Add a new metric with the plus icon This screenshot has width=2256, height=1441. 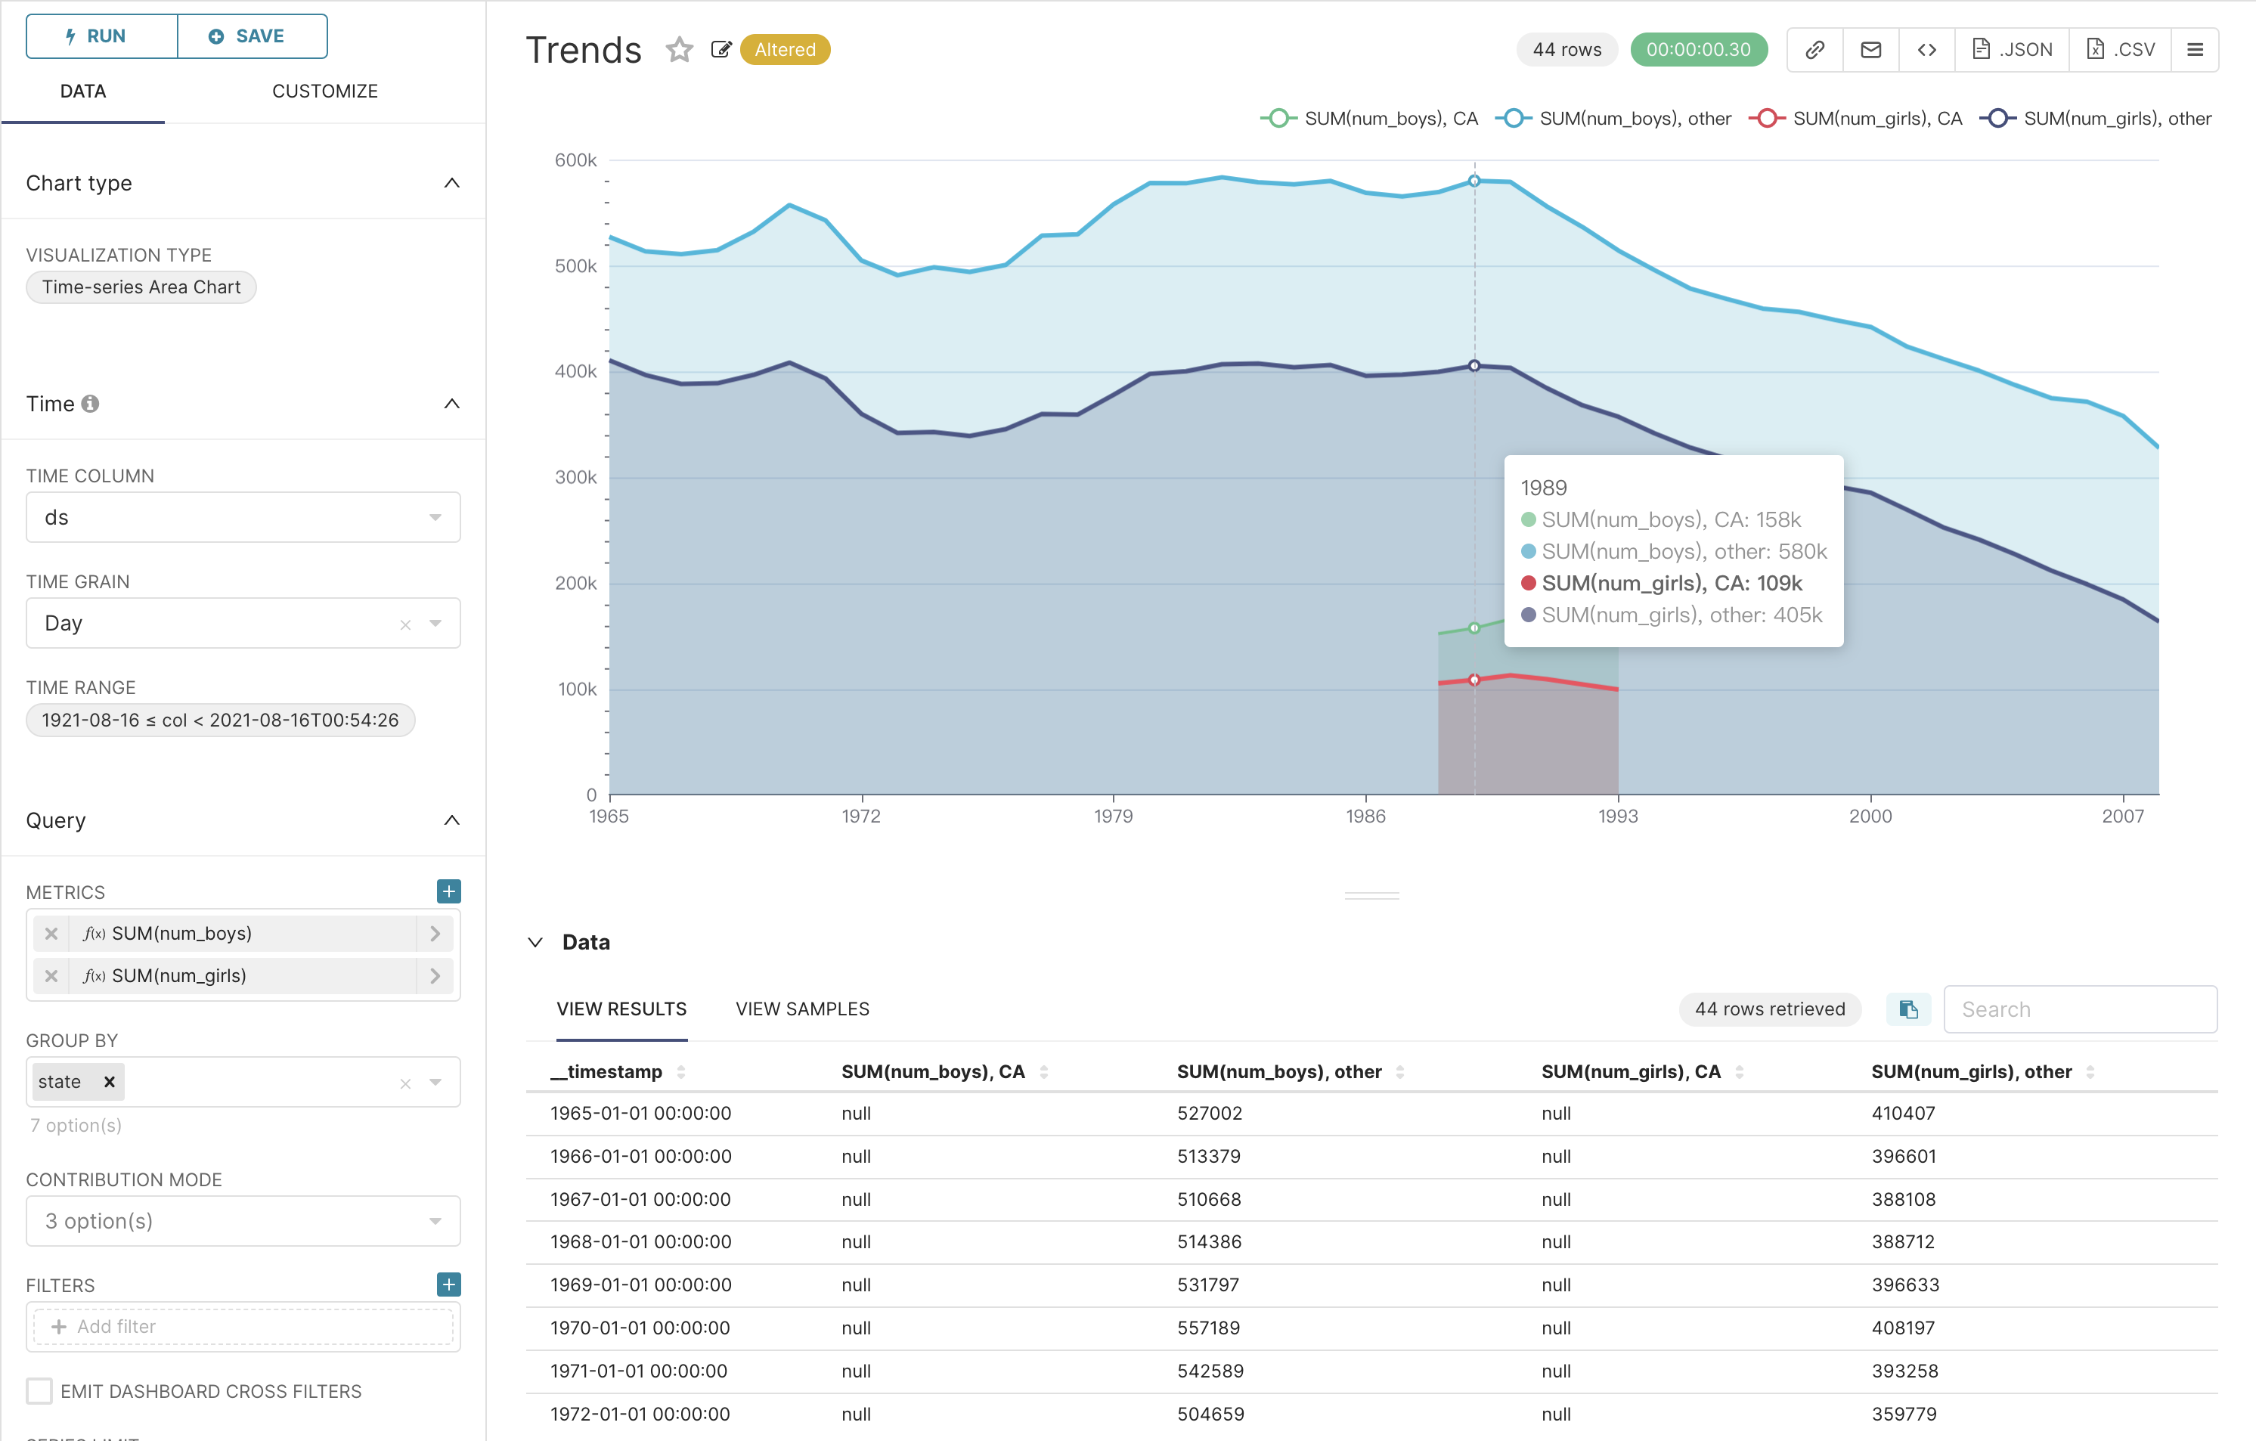coord(449,891)
